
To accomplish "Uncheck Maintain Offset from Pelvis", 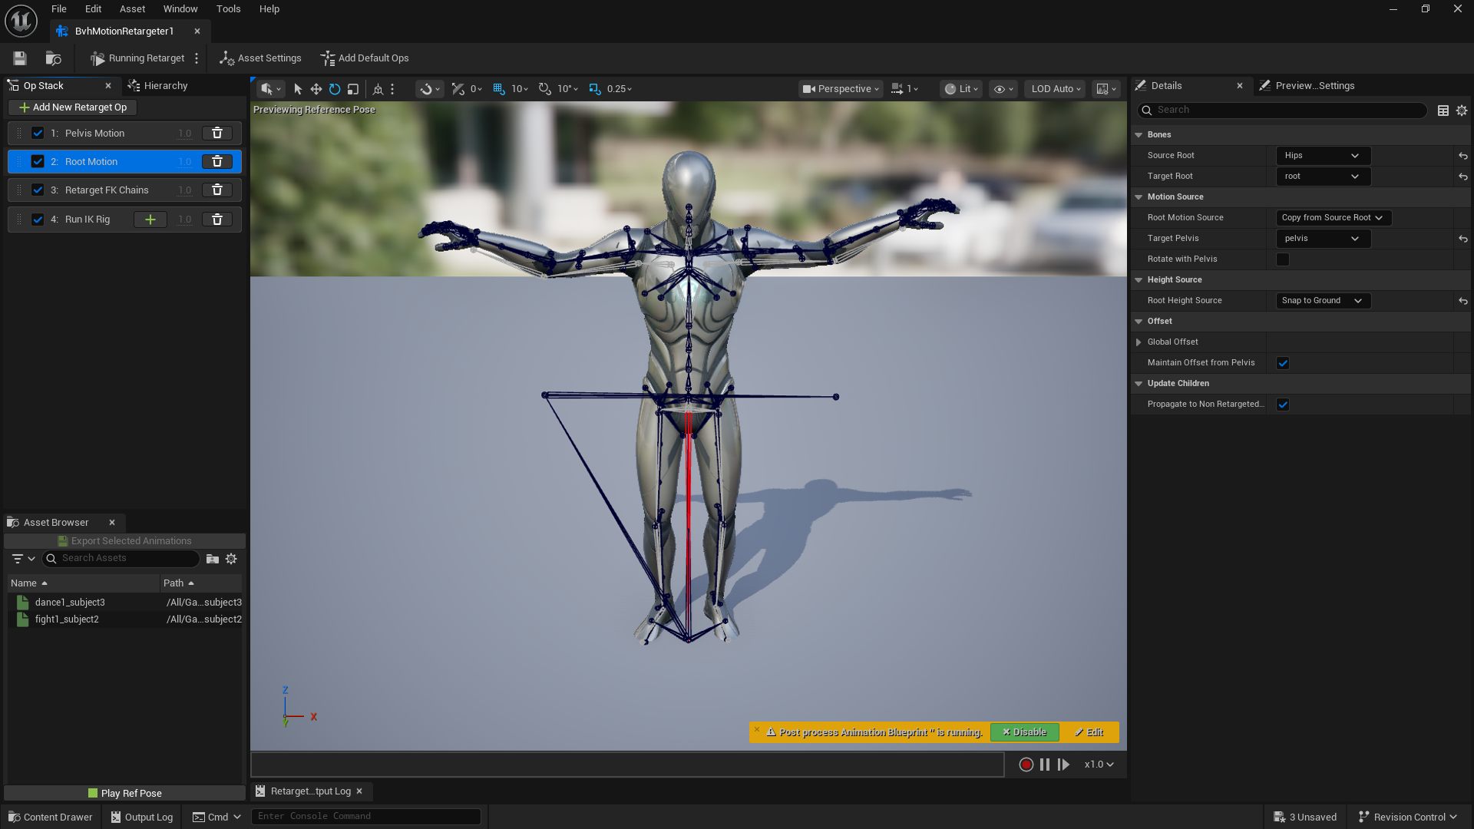I will (x=1283, y=363).
